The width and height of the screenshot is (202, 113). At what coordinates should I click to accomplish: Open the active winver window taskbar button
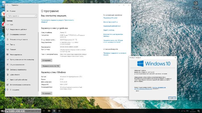point(54,111)
